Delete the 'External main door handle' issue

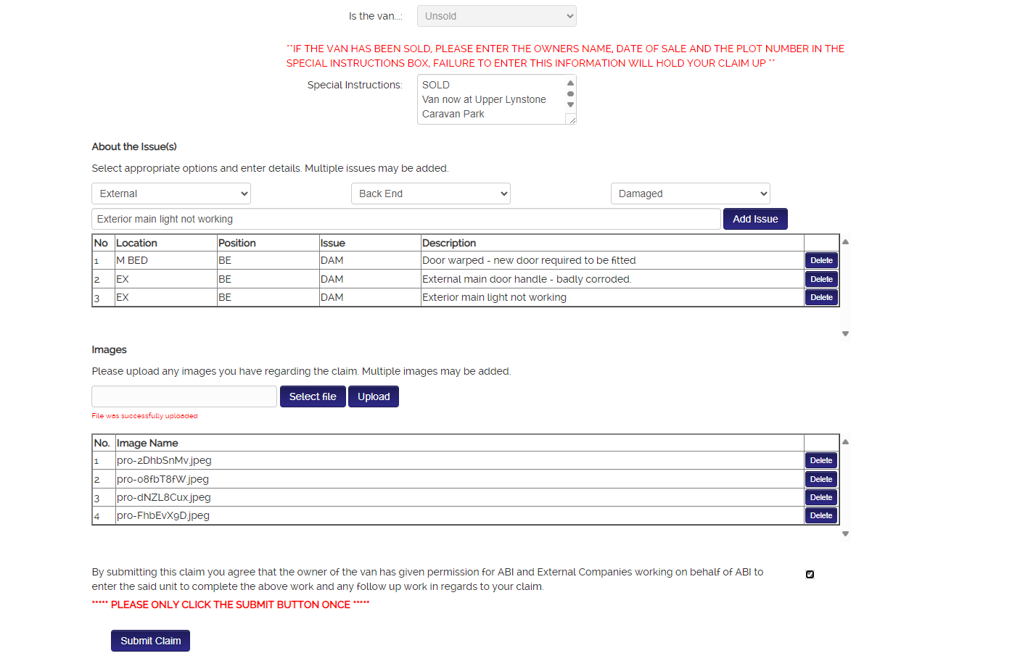tap(821, 279)
